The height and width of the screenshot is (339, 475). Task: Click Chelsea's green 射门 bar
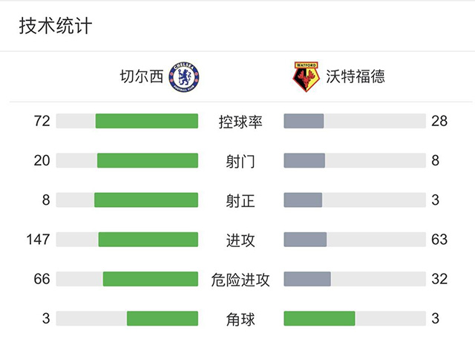pyautogui.click(x=148, y=160)
